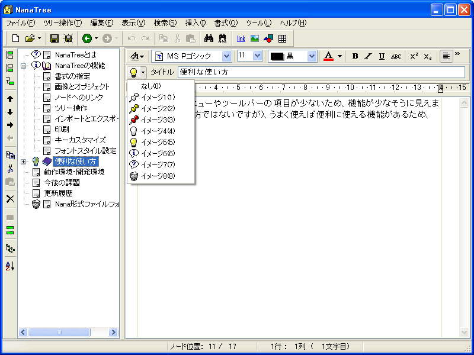Toggle Strikethrough ABC formatting

click(x=396, y=56)
